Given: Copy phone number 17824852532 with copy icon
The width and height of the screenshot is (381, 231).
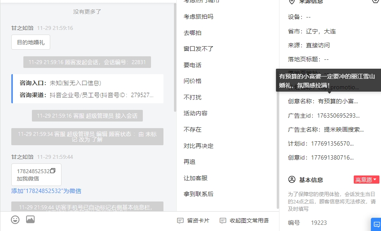Looking at the screenshot, I should click(53, 171).
